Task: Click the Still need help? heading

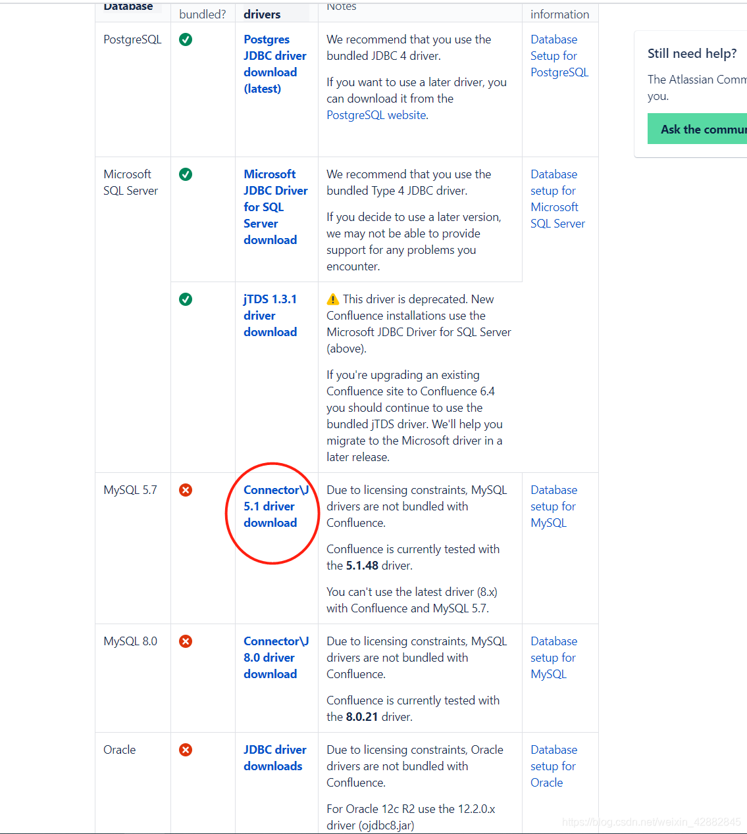Action: (692, 53)
